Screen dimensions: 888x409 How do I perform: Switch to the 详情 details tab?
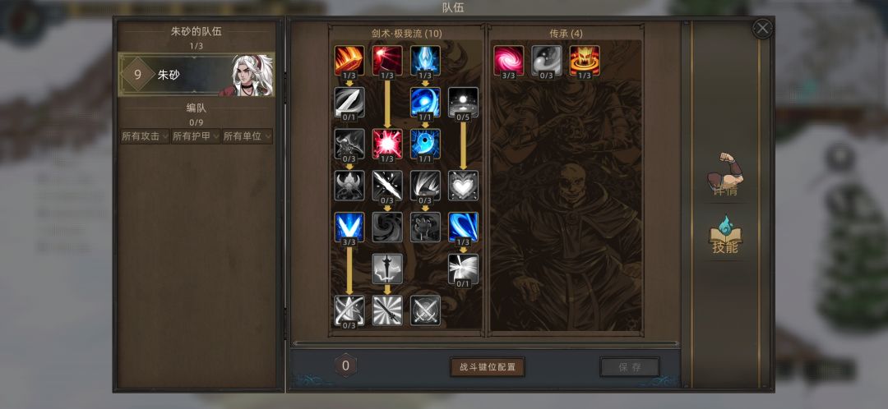pos(725,177)
